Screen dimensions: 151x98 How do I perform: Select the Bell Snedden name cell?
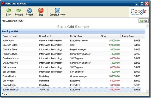tap(9, 72)
